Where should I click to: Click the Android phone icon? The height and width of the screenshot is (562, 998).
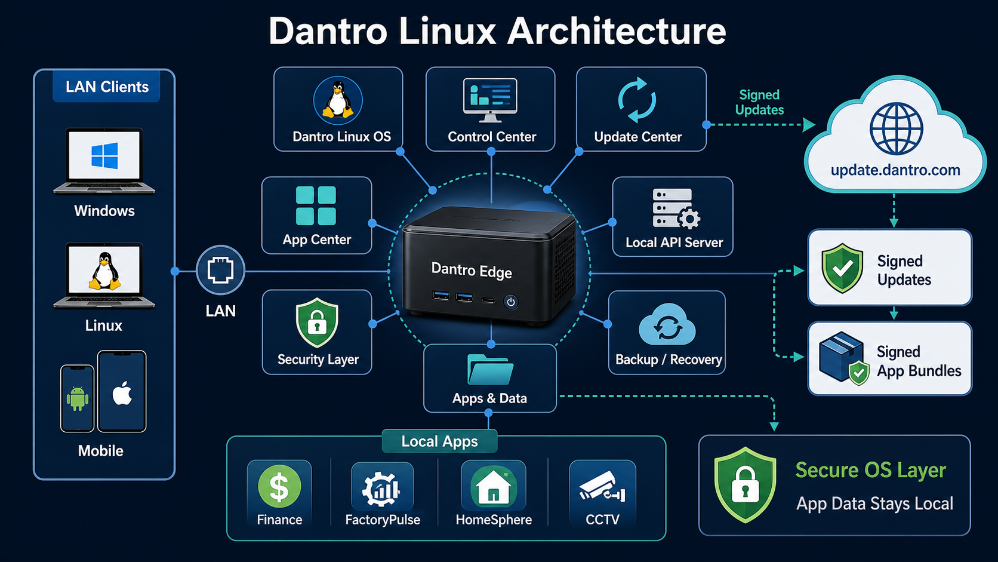point(77,398)
